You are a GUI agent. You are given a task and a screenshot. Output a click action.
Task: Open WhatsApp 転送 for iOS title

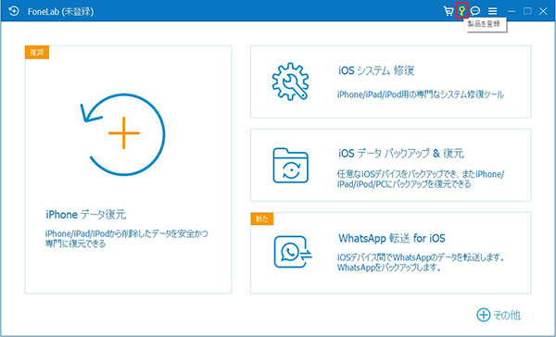(x=391, y=238)
